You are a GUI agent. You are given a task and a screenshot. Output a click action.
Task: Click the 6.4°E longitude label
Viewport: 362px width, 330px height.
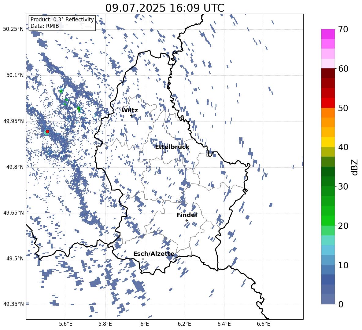(x=224, y=324)
